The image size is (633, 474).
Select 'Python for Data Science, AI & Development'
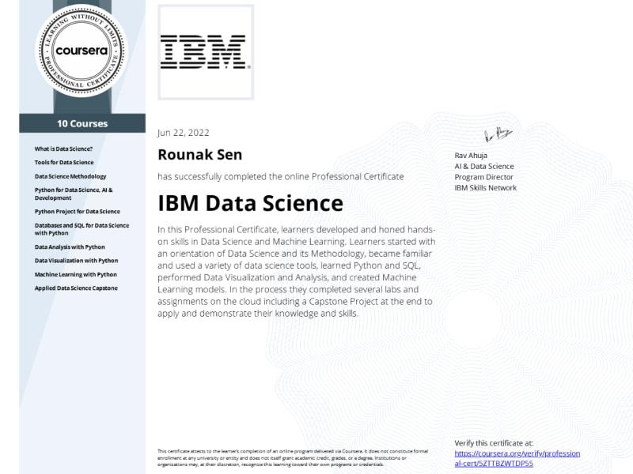(74, 194)
